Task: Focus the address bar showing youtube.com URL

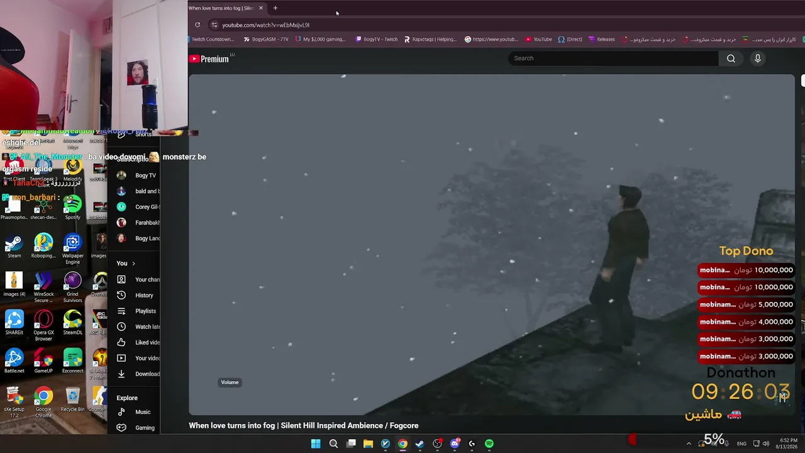Action: point(265,25)
